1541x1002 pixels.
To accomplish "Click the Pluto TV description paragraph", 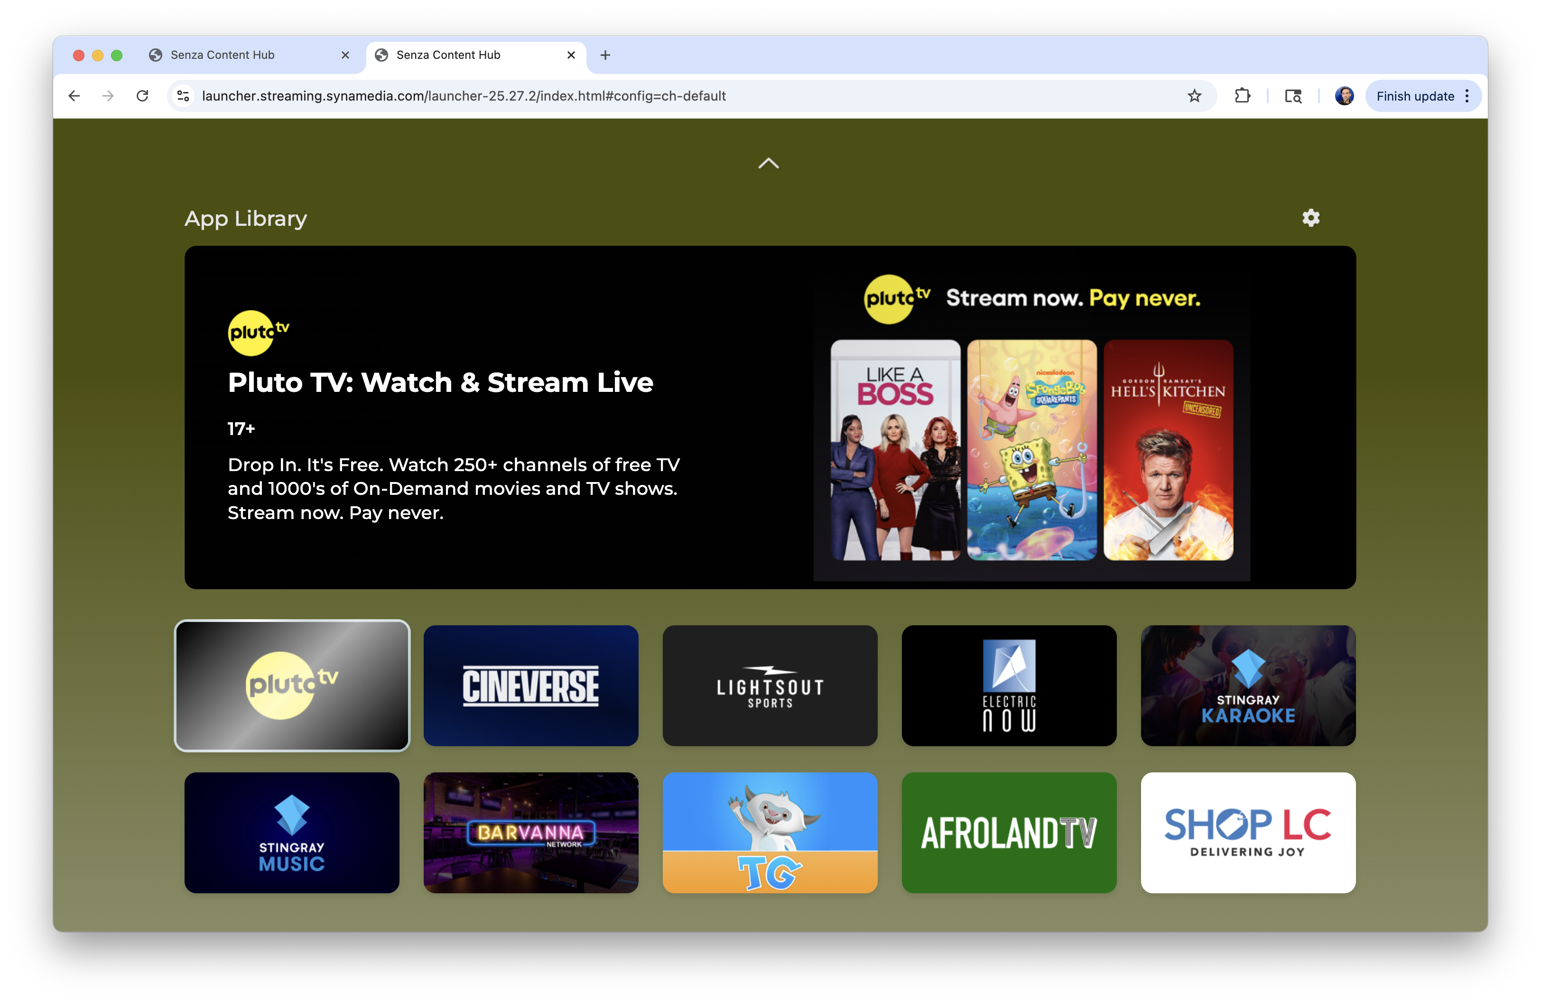I will pos(453,489).
